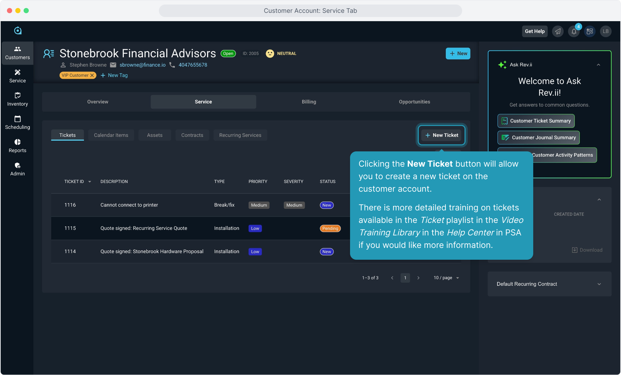Click the sbrowne@finance.io email link
The height and width of the screenshot is (375, 621).
(143, 65)
